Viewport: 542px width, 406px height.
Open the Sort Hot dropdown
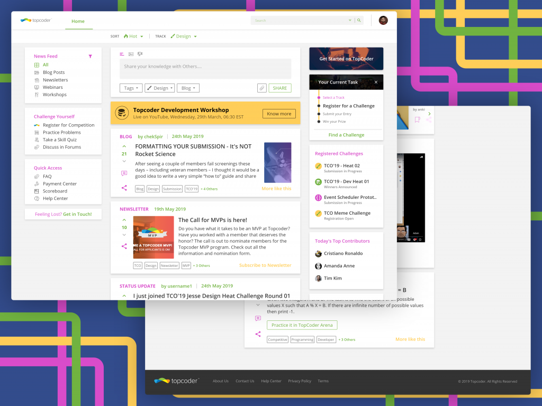(133, 36)
